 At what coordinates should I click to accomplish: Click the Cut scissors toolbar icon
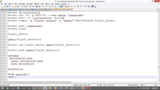click(21, 6)
